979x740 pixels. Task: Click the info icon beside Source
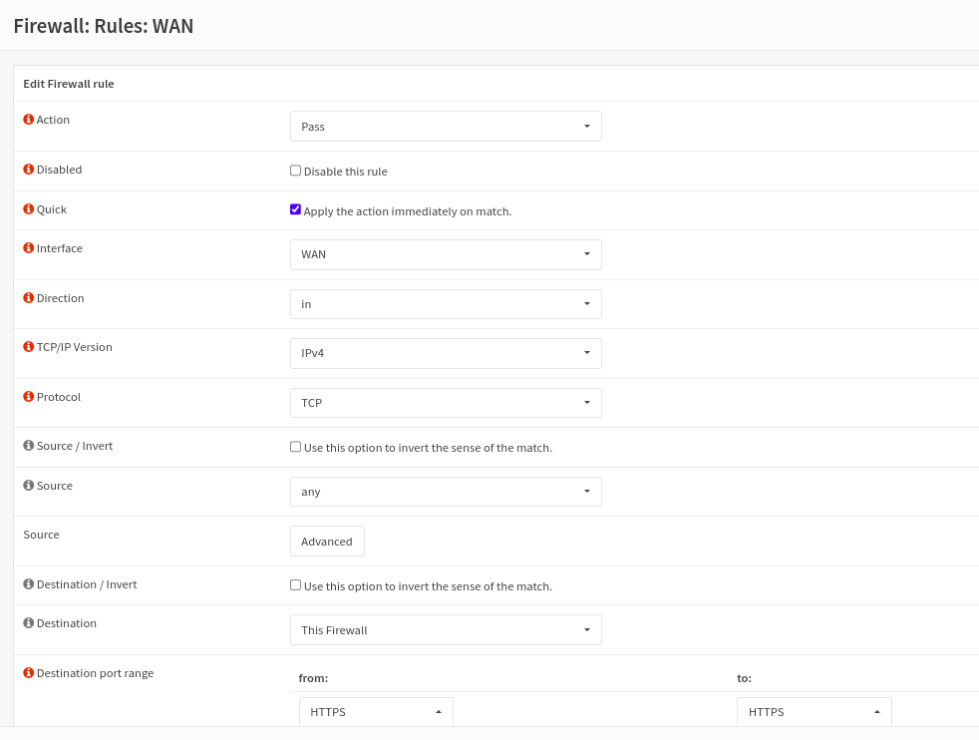pyautogui.click(x=28, y=485)
